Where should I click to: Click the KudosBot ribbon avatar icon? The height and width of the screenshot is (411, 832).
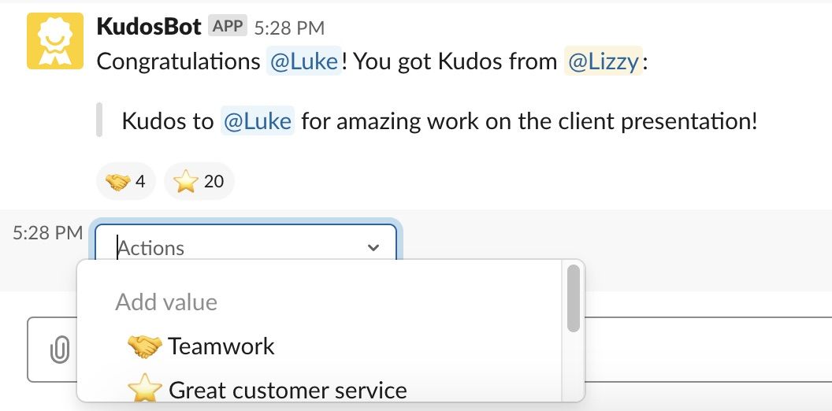tap(55, 41)
